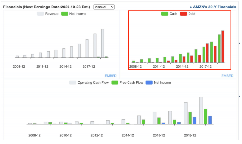Select the tallest green Cash bar
The image size is (242, 144).
(219, 49)
